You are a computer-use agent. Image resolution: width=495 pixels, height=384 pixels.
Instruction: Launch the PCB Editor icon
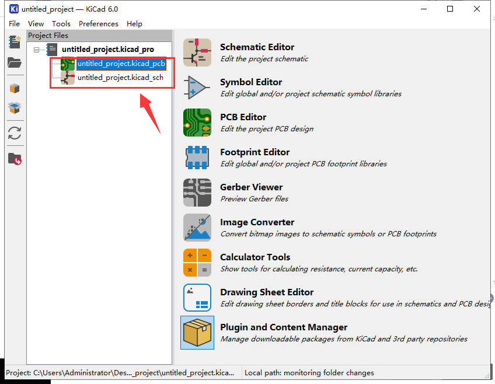(x=197, y=123)
